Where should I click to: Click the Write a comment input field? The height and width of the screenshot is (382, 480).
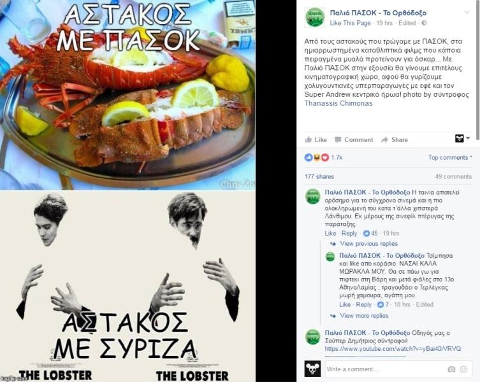pos(386,369)
